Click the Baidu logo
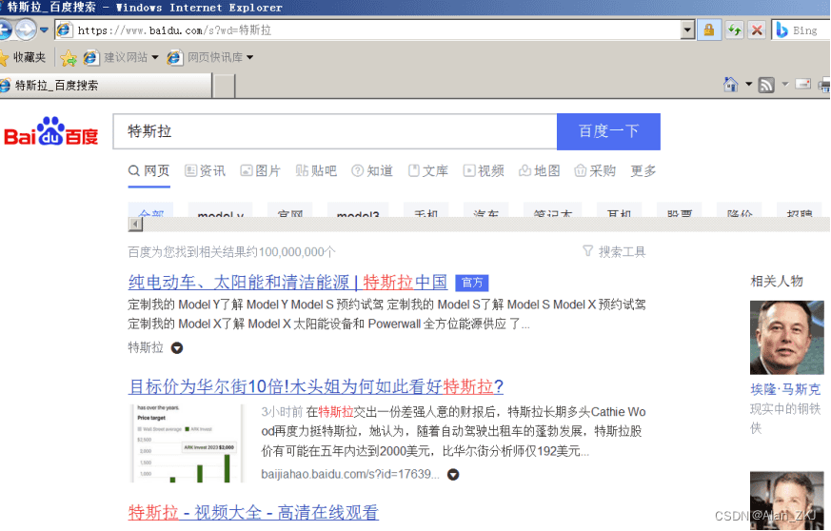Screen dimensions: 831x531 (50, 131)
